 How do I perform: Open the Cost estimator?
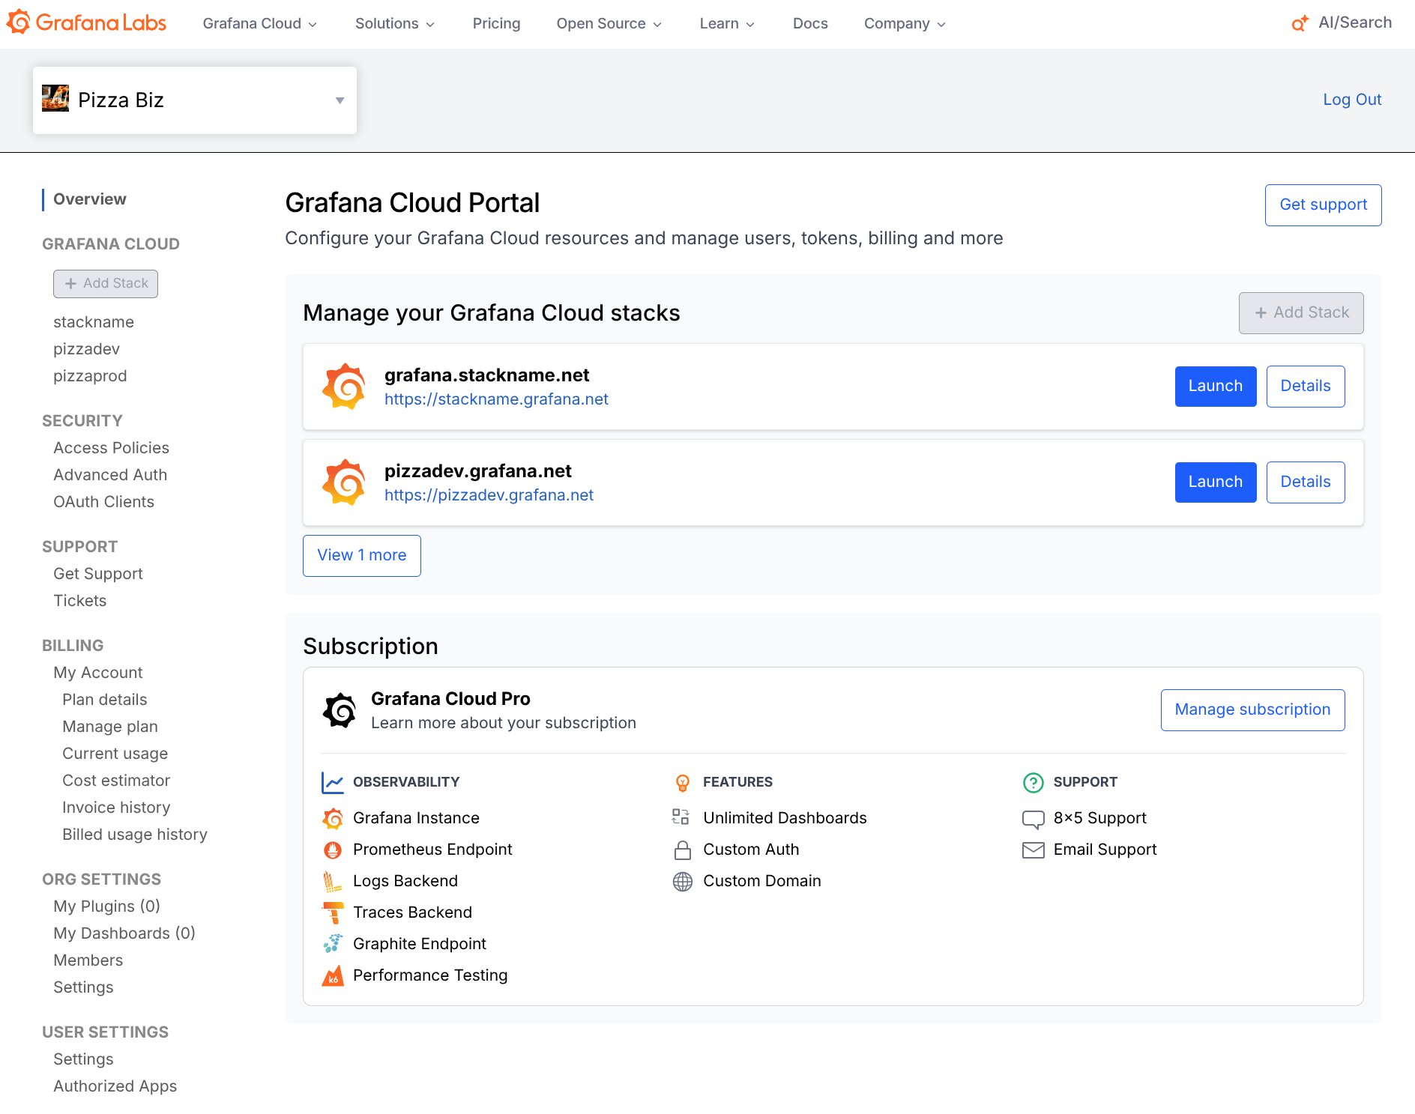click(x=116, y=781)
